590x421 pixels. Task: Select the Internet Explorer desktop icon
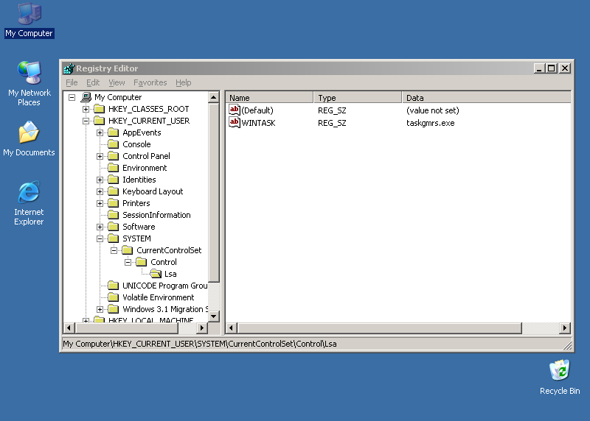pyautogui.click(x=29, y=203)
